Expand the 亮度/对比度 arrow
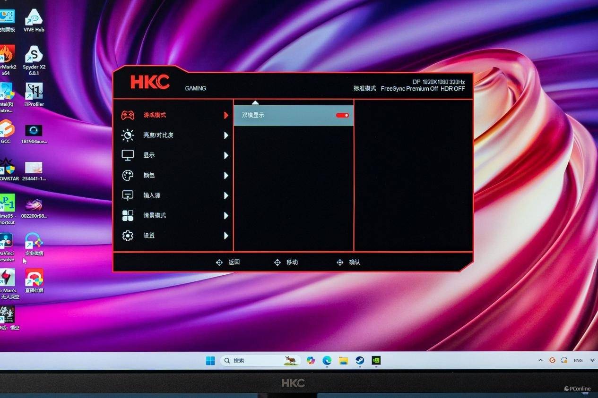The width and height of the screenshot is (598, 398). point(226,135)
